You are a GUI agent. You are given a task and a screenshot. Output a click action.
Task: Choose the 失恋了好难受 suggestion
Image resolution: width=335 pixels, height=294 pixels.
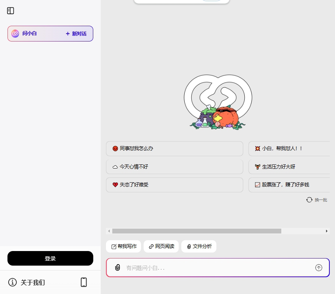175,185
